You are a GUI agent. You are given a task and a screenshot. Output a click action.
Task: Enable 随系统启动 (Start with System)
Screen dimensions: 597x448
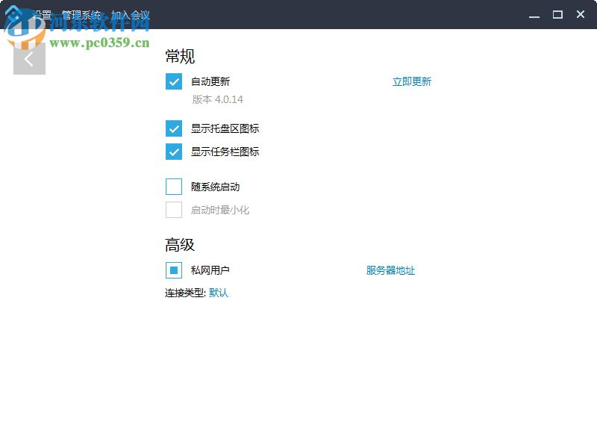coord(174,186)
